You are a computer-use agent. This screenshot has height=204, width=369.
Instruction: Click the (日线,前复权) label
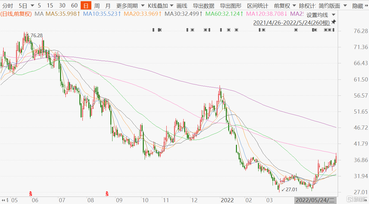click(x=16, y=14)
